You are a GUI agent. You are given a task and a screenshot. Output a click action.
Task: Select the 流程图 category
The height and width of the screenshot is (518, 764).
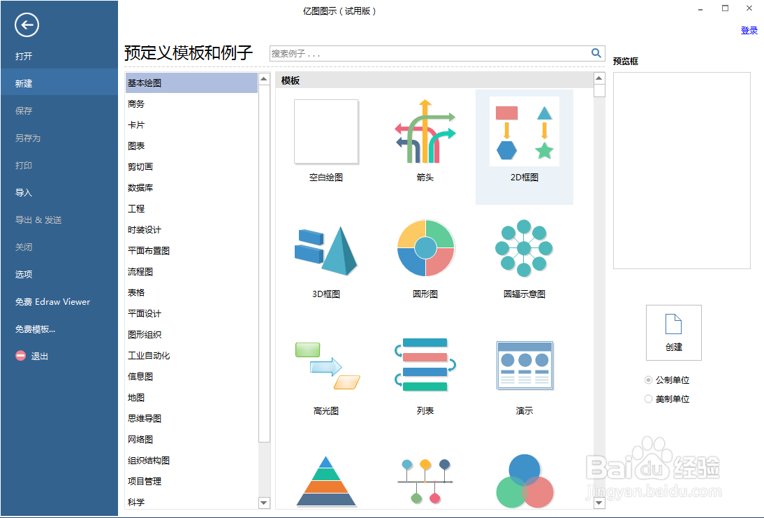click(191, 272)
